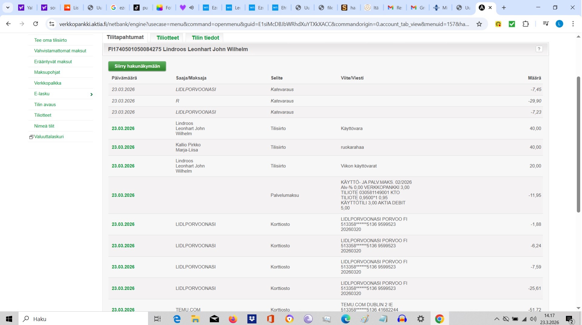Screen dimensions: 582x325
Task: Reload the page with refresh icon
Action: (35, 24)
